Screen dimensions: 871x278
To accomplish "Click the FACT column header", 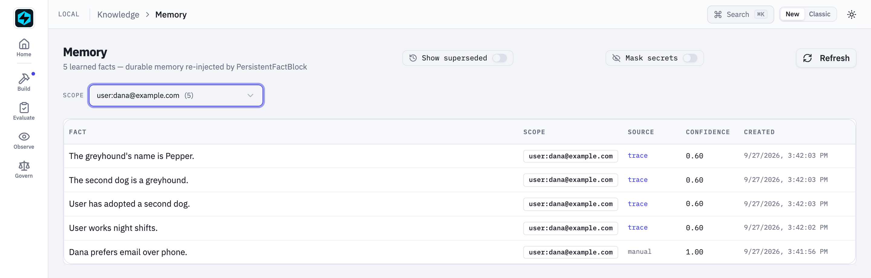I will click(x=78, y=132).
